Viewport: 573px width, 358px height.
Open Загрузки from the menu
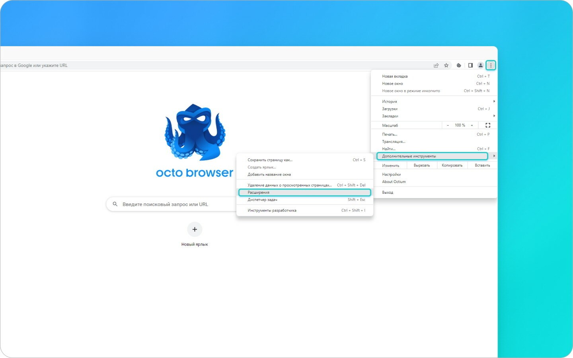434,109
